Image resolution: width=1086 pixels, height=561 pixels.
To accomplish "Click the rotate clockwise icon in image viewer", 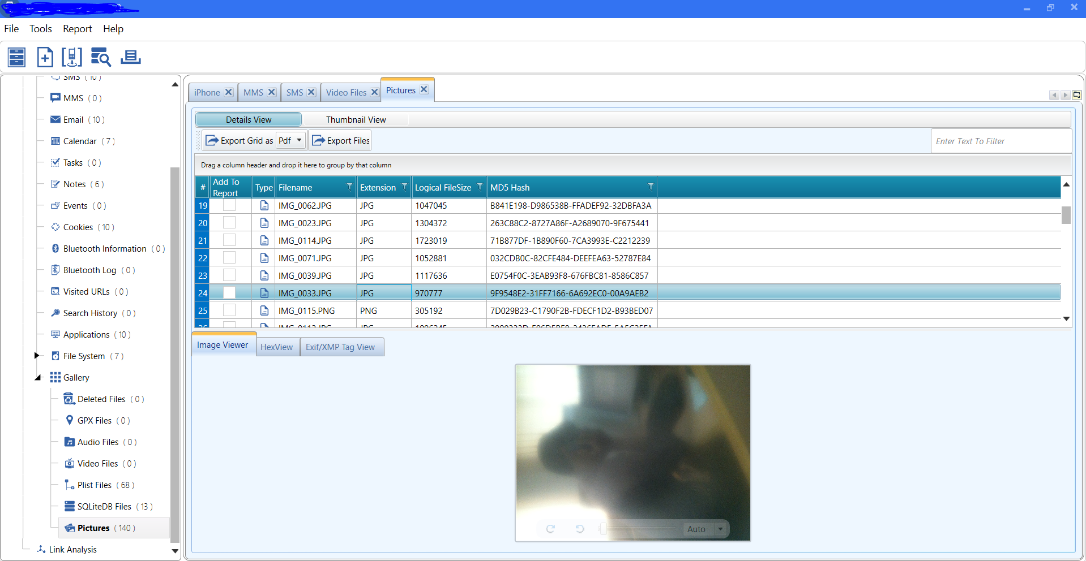I will click(x=550, y=529).
